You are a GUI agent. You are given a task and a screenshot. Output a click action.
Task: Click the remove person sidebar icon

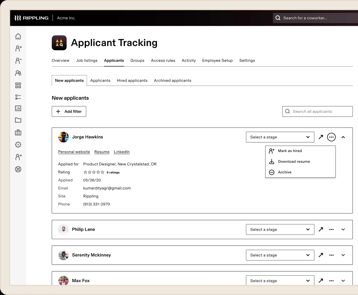tap(18, 61)
